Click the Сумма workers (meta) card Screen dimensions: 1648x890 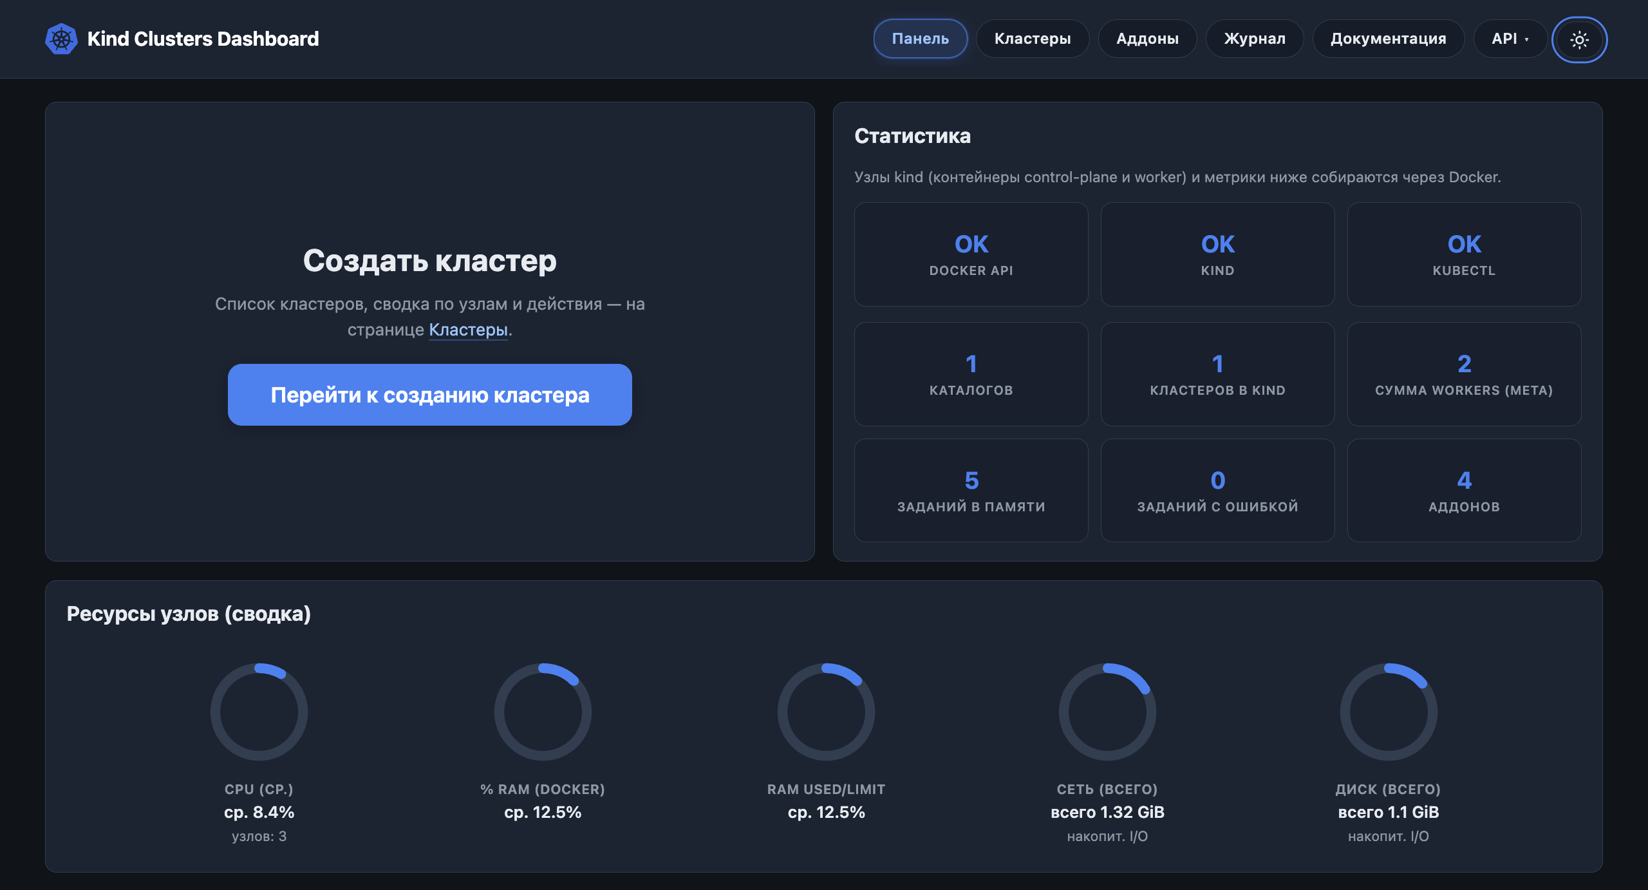pos(1465,374)
